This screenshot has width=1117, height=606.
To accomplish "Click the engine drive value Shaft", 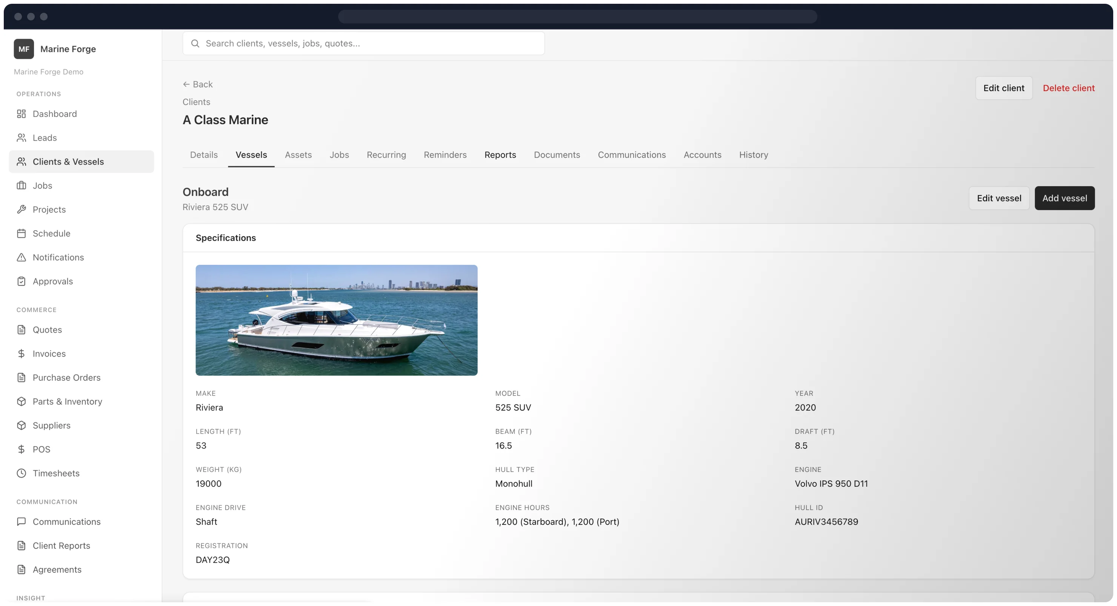I will (x=206, y=521).
